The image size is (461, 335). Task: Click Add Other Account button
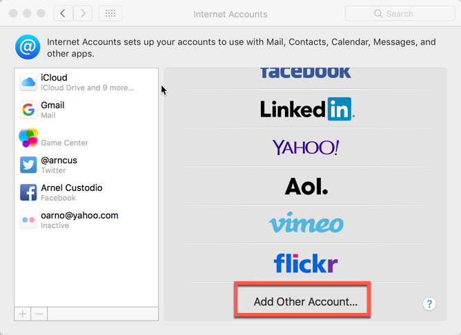[305, 302]
